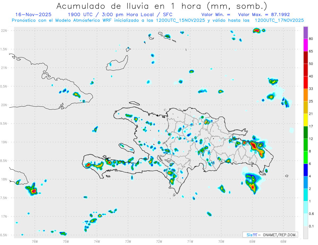Screen dimensions: 318x245
Task: Click the "72W" longitude label
Action: pyautogui.click(x=159, y=241)
